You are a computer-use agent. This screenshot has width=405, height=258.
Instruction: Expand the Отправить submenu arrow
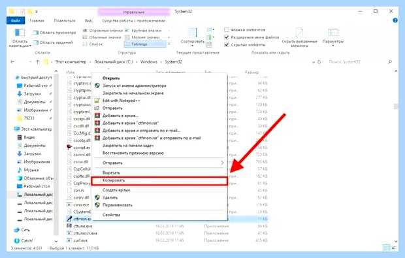click(222, 163)
